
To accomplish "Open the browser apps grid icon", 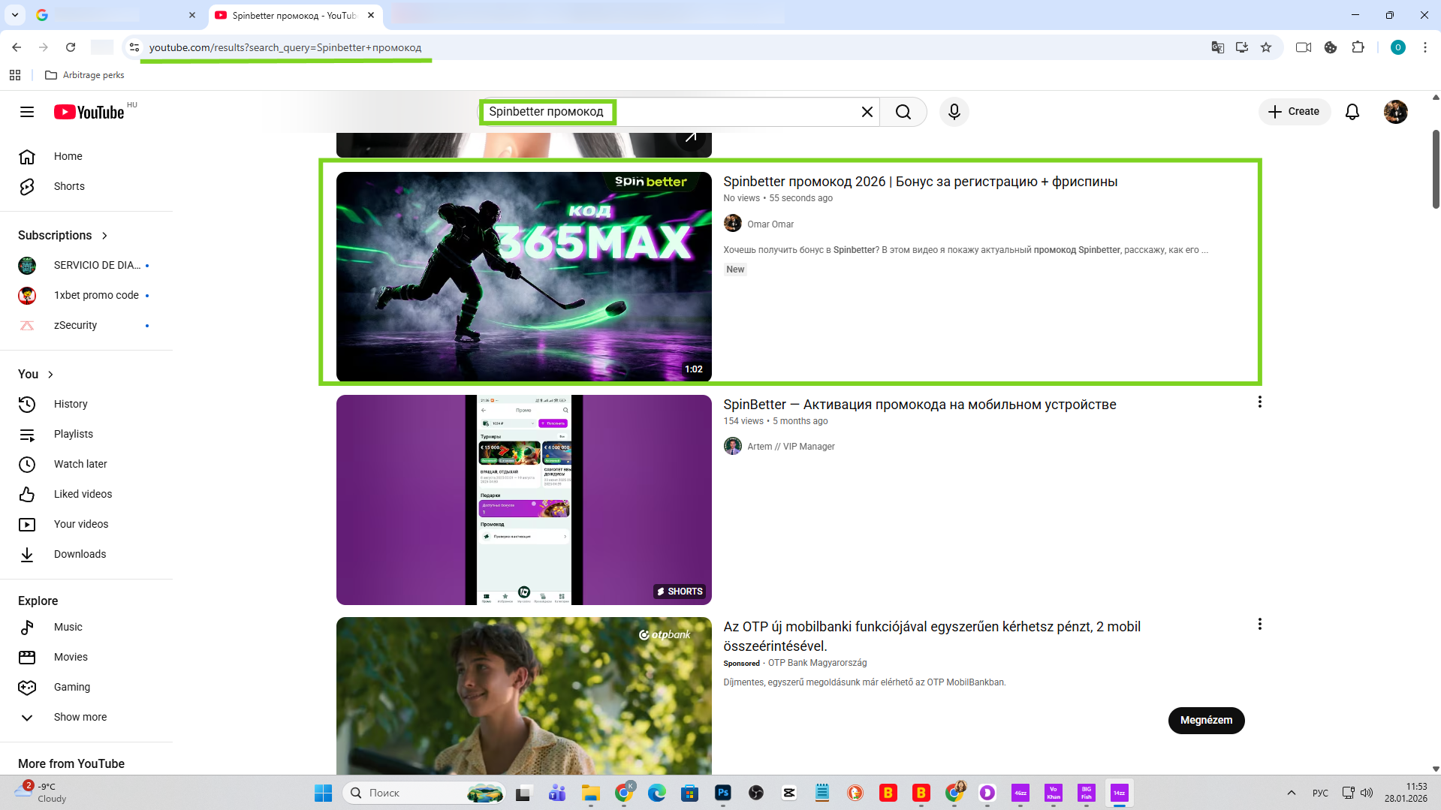I will point(15,75).
